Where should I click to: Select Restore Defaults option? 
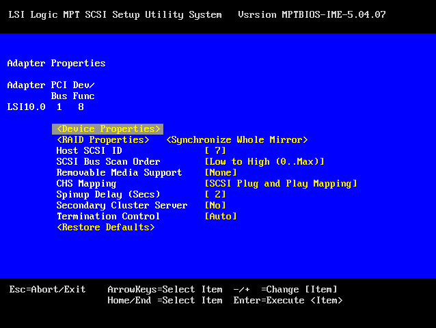(106, 228)
